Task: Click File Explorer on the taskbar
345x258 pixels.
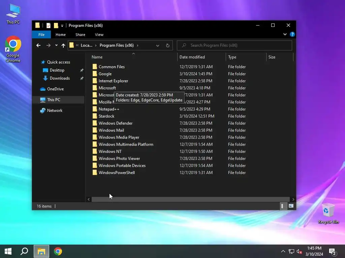Action: click(41, 251)
